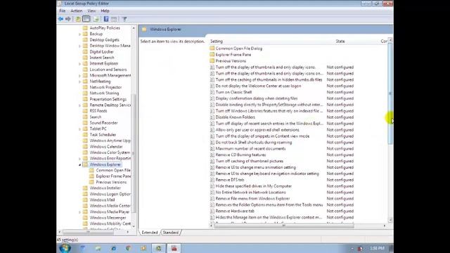450x253 pixels.
Task: Select Windows Logon Options in the tree
Action: click(x=110, y=194)
